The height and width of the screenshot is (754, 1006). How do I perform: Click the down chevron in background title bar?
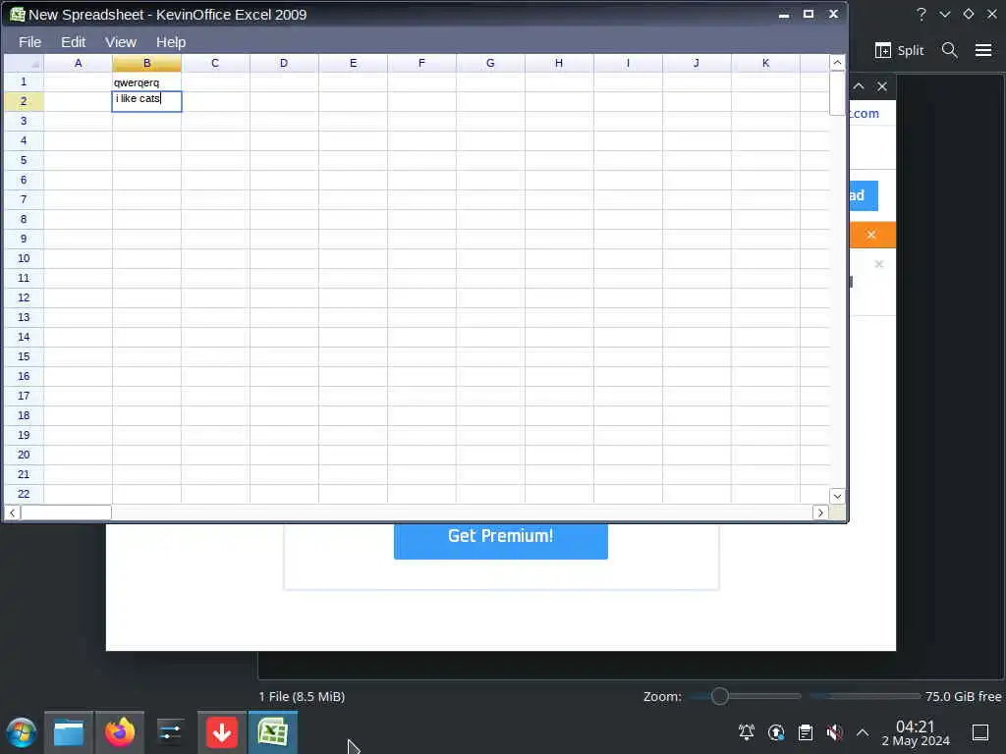945,14
